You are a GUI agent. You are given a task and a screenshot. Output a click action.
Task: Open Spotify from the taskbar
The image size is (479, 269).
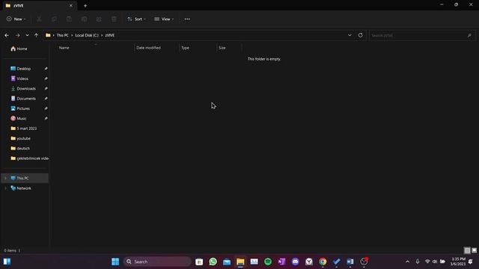pyautogui.click(x=268, y=262)
